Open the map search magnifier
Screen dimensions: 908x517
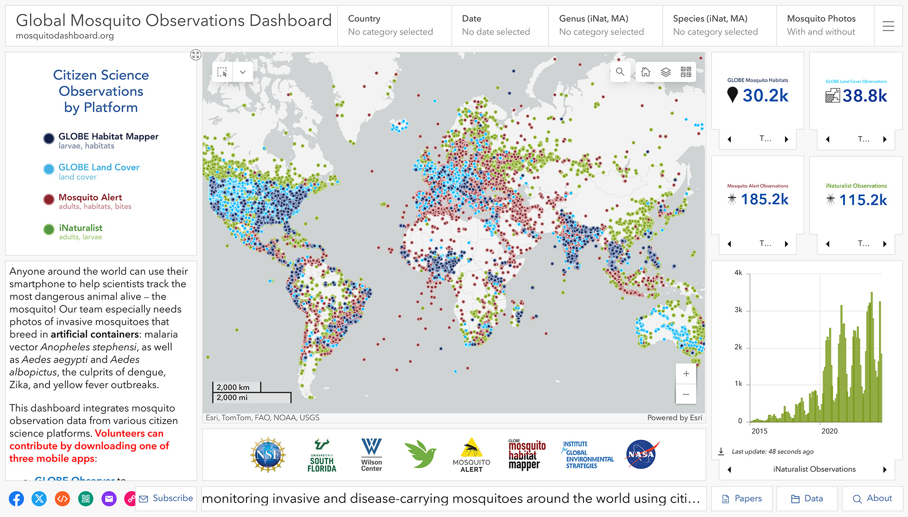pos(620,72)
